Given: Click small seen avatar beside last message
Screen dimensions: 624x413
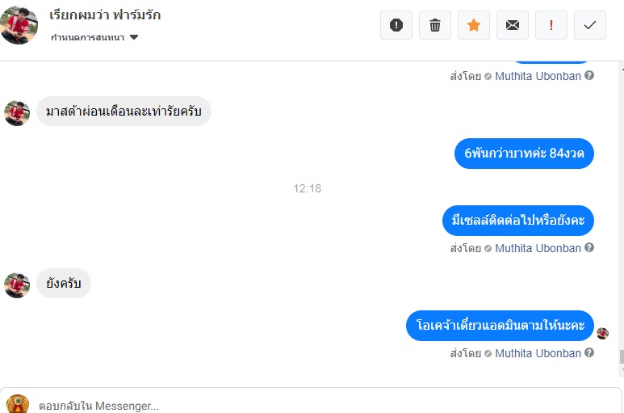Looking at the screenshot, I should click(602, 333).
